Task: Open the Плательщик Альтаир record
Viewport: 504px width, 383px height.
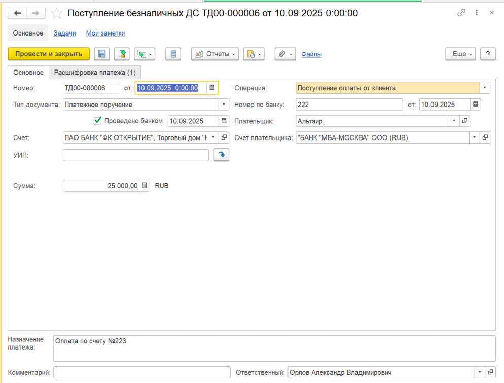Action: pos(465,121)
